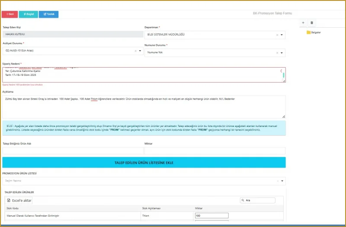Screen dimensions: 346x227
Task: Click the Talep Ettiğiniz Ürün Adı field
Action: (x=72, y=151)
